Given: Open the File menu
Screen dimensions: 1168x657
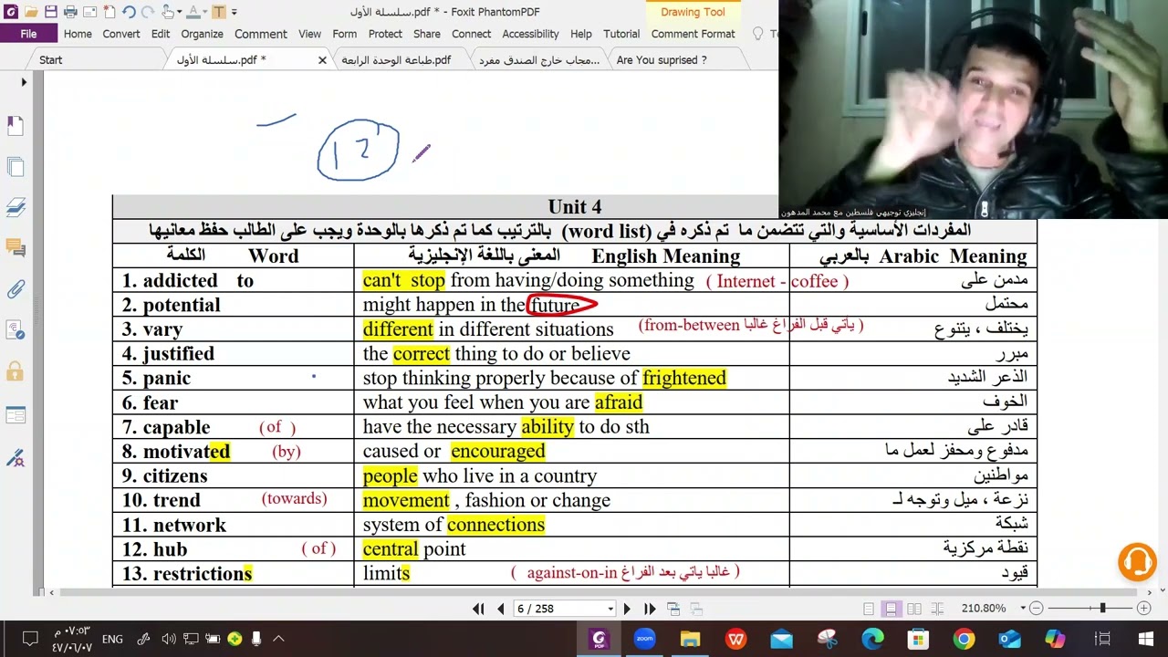Looking at the screenshot, I should (28, 34).
